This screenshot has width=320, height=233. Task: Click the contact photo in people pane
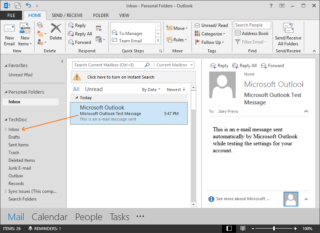click(291, 199)
